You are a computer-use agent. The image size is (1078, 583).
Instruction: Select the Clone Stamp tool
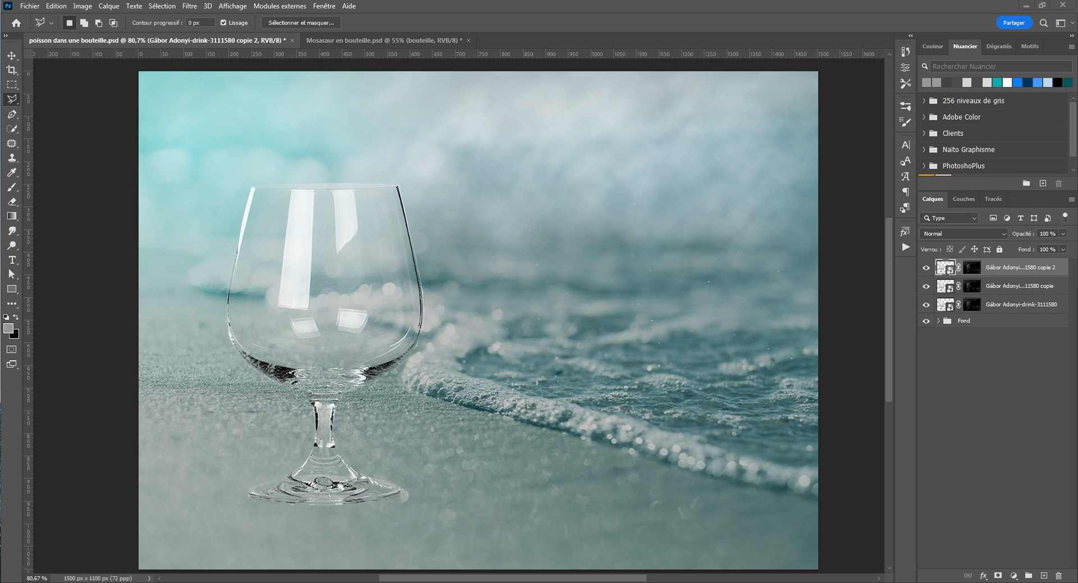pyautogui.click(x=12, y=158)
